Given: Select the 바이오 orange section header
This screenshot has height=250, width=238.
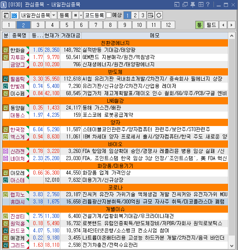Looking at the screenshot, I should (x=115, y=144).
